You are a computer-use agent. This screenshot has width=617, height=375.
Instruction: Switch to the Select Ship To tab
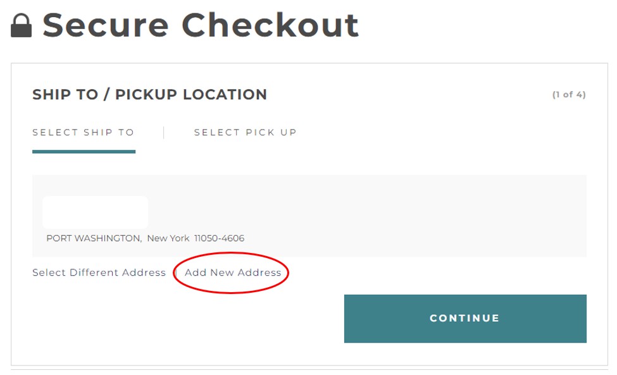(84, 133)
